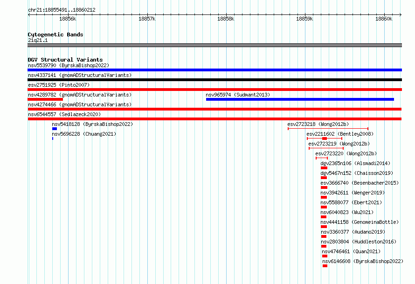Open nsv4274466 (gnomADStructuralVariants) label
Screen dimensions: 415x284
(80, 104)
